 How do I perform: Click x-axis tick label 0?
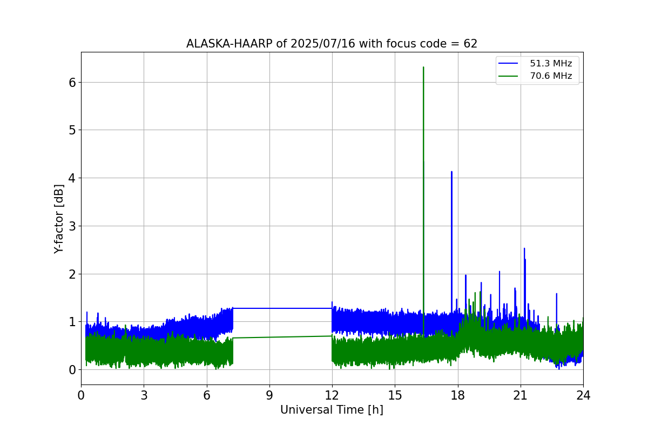coord(81,395)
